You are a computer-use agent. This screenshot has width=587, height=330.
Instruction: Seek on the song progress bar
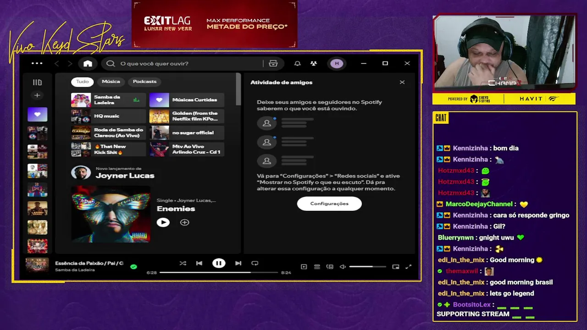point(219,272)
